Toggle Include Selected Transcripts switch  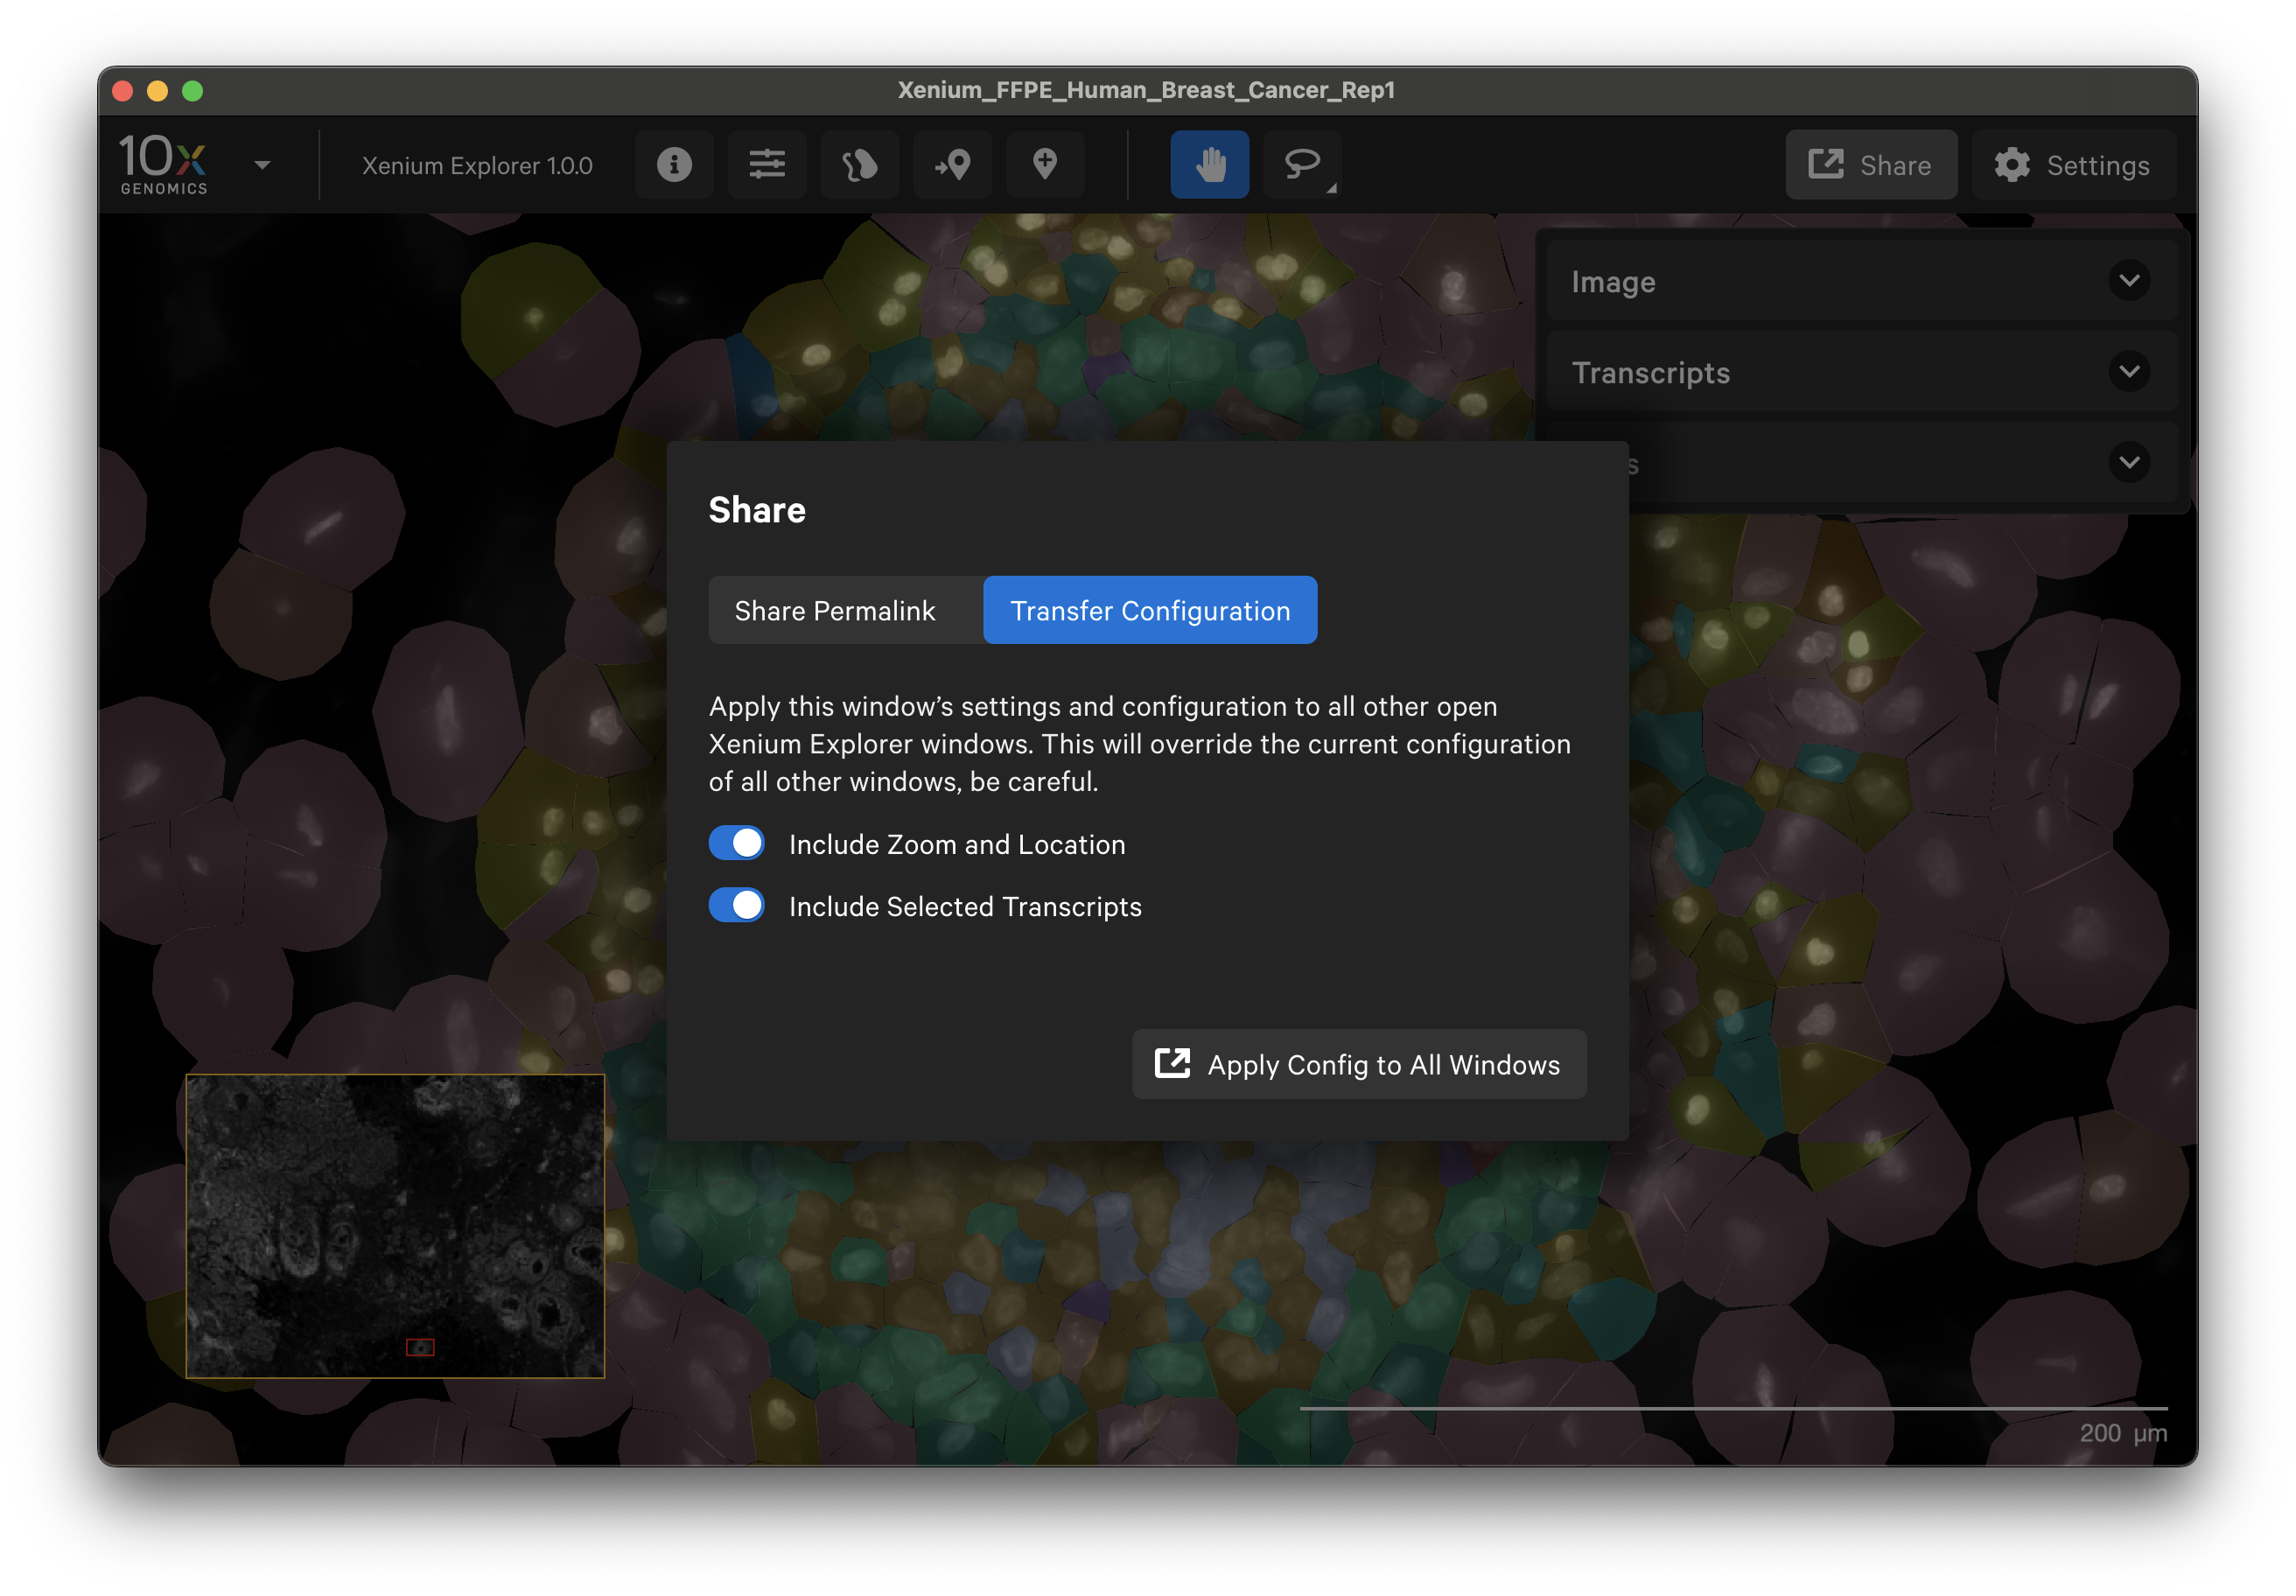click(x=737, y=905)
